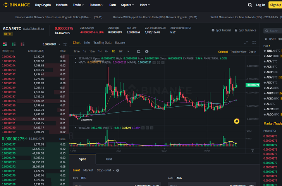The height and width of the screenshot is (186, 282).
Task: Show sell orders only view icon
Action: [x=22, y=44]
